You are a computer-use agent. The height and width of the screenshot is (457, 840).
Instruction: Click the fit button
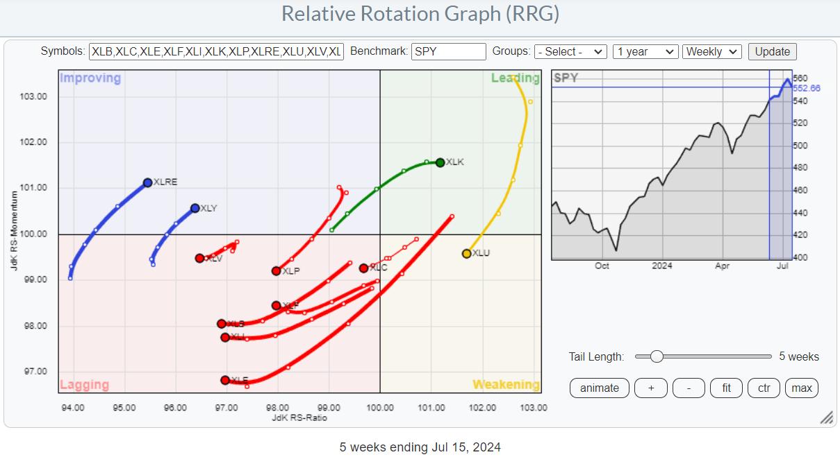pyautogui.click(x=726, y=388)
